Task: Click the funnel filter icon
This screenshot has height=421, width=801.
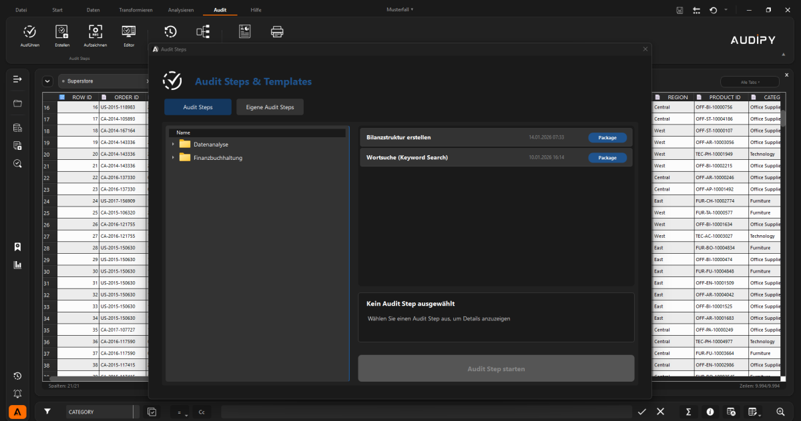Action: (47, 412)
